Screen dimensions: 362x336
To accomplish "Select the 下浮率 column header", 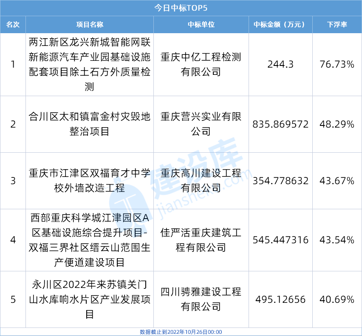I will point(337,25).
